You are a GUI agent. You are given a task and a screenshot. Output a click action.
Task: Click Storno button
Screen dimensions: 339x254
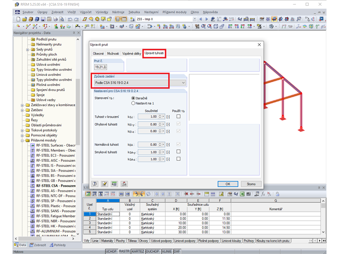[x=251, y=184]
